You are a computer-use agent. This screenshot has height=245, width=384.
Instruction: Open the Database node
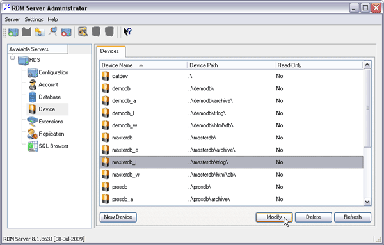click(x=45, y=97)
